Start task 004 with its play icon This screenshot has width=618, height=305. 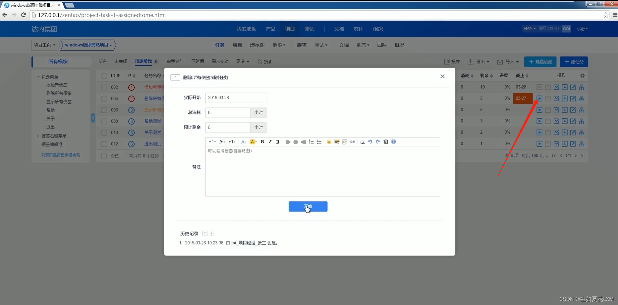coord(539,99)
